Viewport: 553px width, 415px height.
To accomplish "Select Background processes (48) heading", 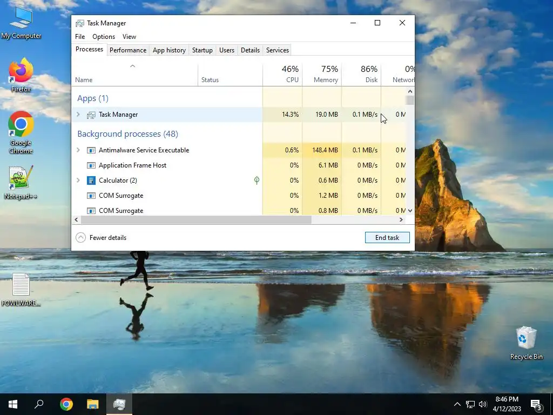I will tap(127, 134).
